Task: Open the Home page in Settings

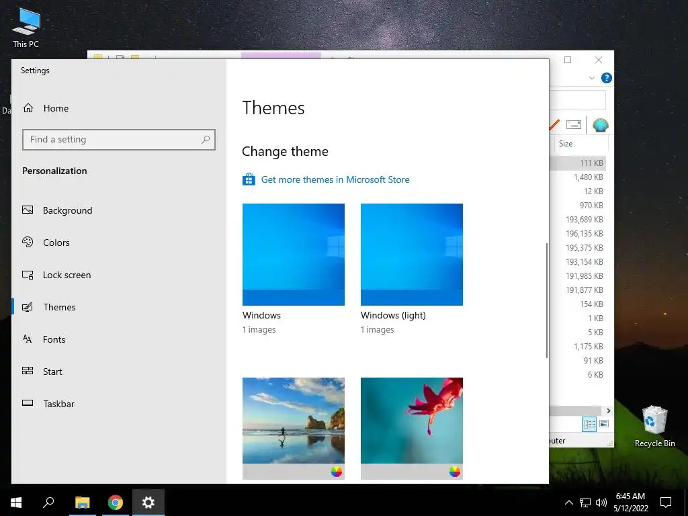Action: coord(46,108)
